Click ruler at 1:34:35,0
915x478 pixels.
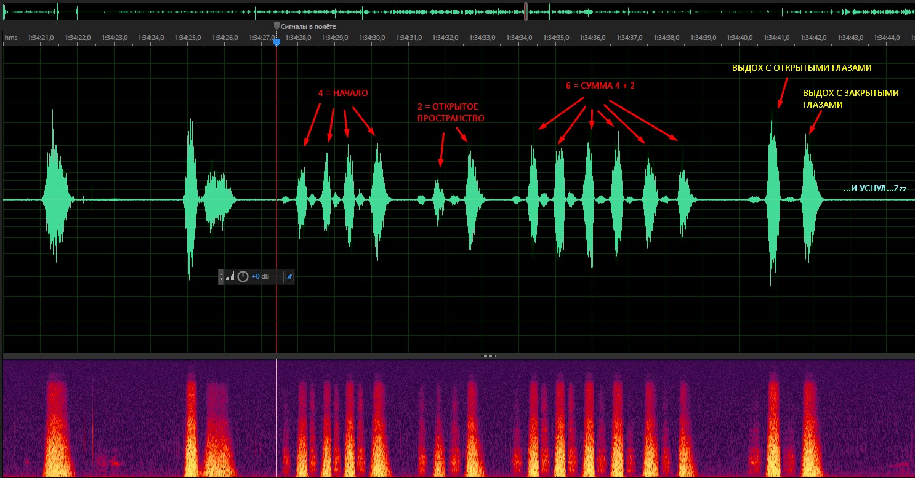[x=556, y=38]
